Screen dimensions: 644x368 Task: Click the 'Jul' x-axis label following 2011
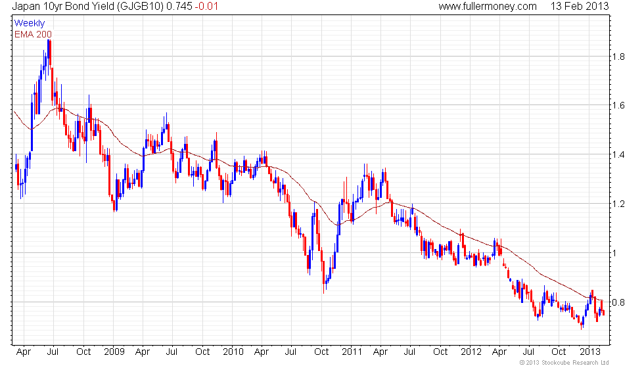[409, 352]
